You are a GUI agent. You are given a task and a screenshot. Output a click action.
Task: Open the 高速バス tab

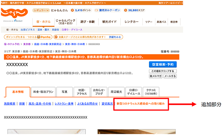coord(161,22)
